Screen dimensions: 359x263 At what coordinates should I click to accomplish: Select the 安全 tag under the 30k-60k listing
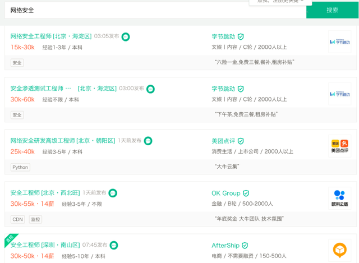17,115
